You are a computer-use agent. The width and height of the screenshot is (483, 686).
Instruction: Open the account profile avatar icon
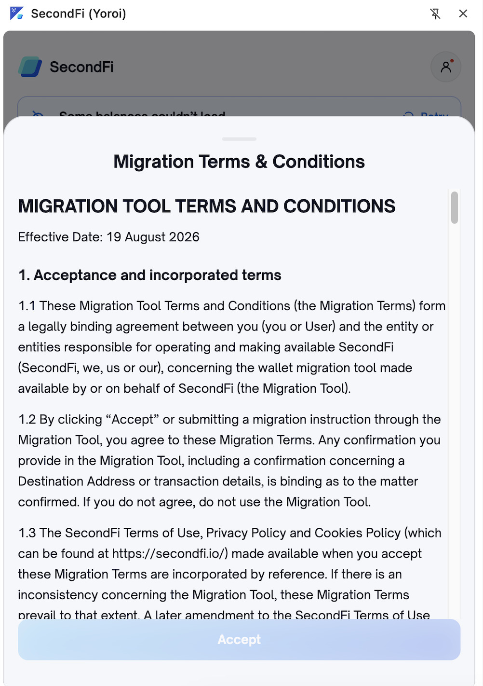click(x=446, y=67)
